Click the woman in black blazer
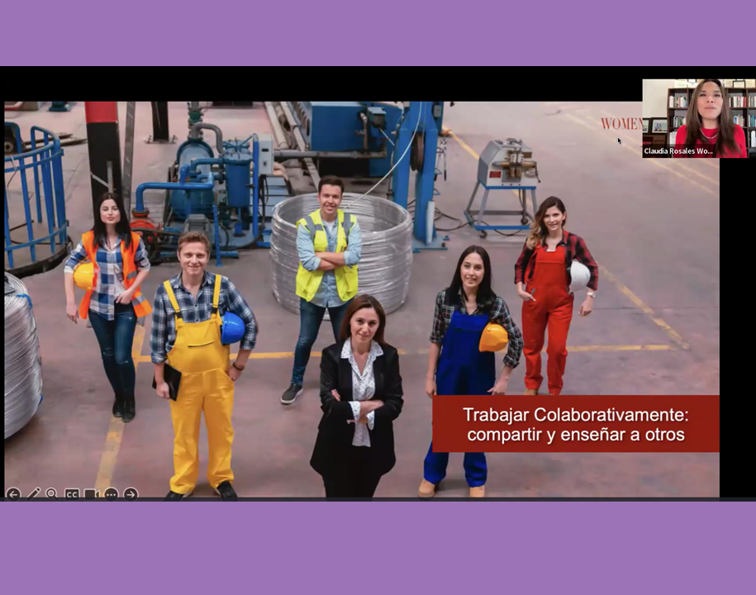This screenshot has width=756, height=595. tap(358, 397)
